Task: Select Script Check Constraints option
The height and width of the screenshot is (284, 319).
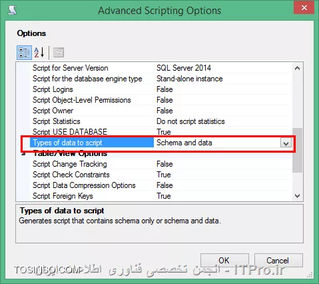Action: click(71, 175)
